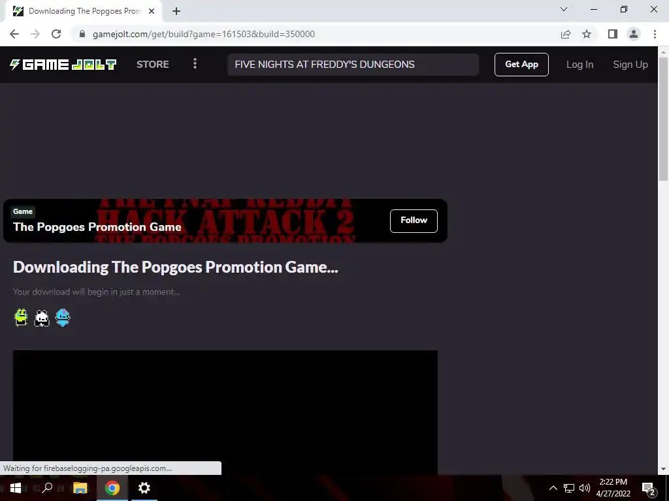Reload the Game Jolt page
This screenshot has height=501, width=669.
click(x=56, y=34)
